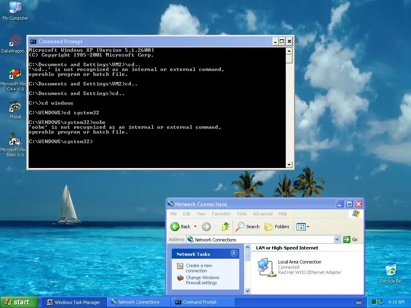Open the Edit menu

tap(187, 214)
